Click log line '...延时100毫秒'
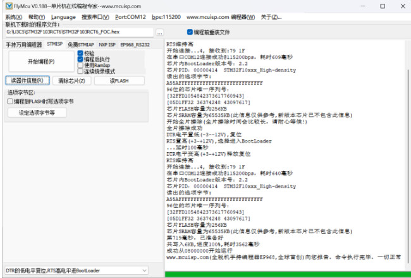 point(187,147)
